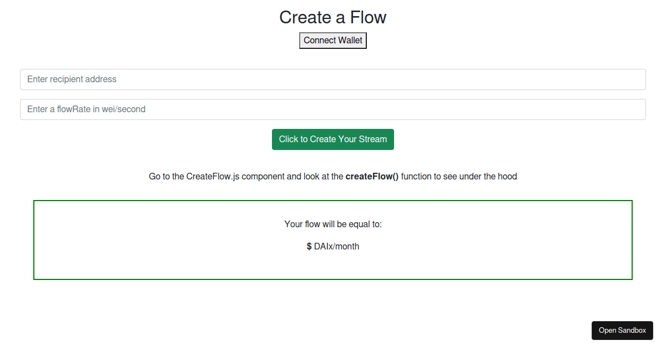Click the Your flow will be equal to text
This screenshot has width=666, height=350.
(x=332, y=224)
